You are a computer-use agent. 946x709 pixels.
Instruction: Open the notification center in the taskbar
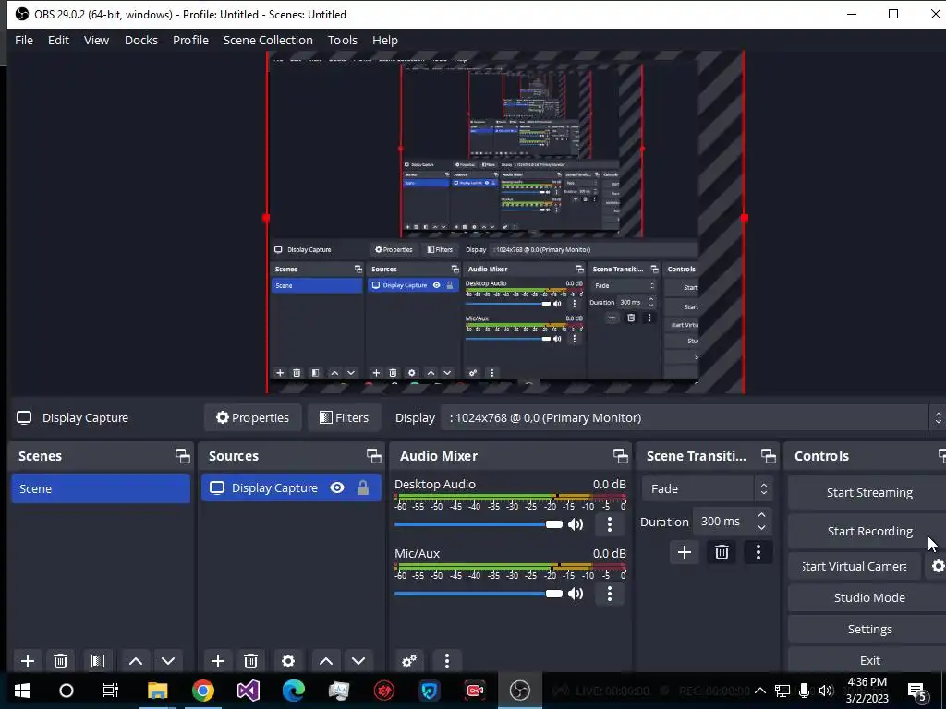coord(916,691)
